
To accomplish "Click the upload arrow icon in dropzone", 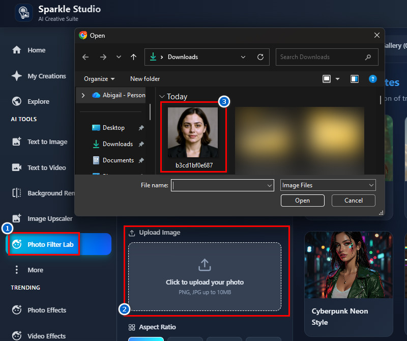I will point(205,265).
